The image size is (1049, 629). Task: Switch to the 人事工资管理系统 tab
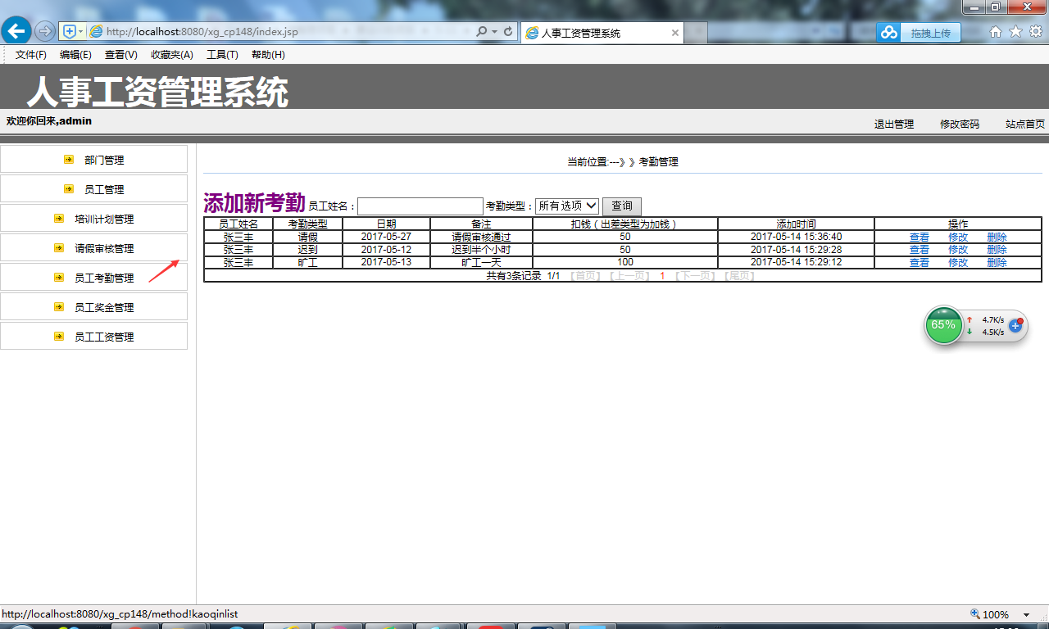pos(602,33)
